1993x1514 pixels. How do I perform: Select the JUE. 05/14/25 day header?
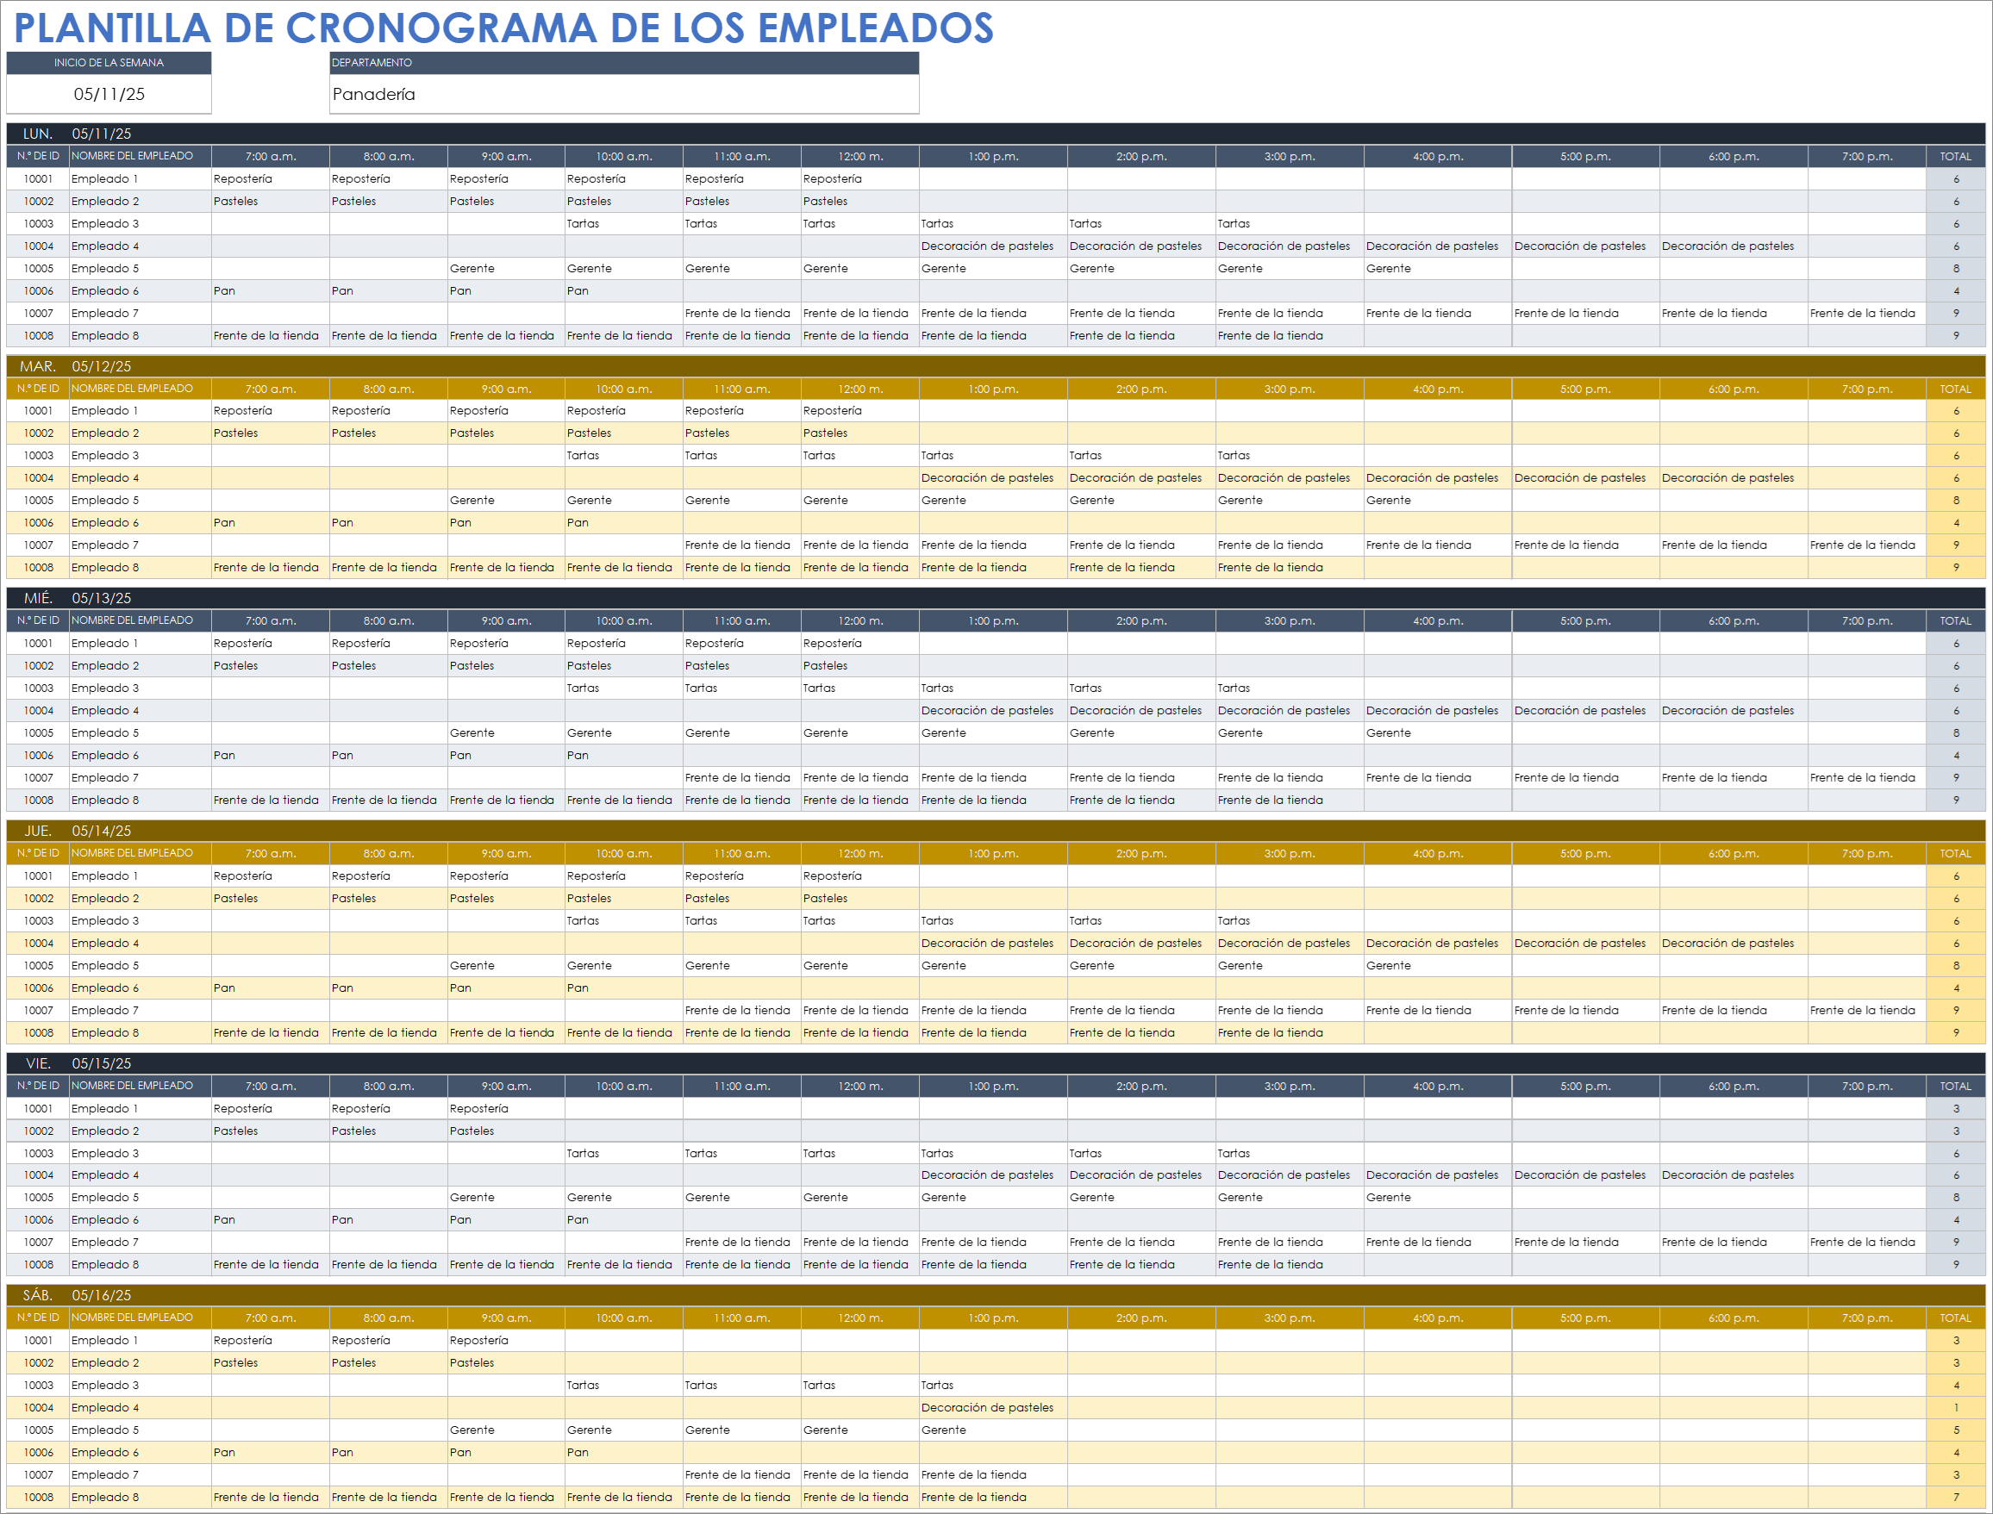(996, 831)
